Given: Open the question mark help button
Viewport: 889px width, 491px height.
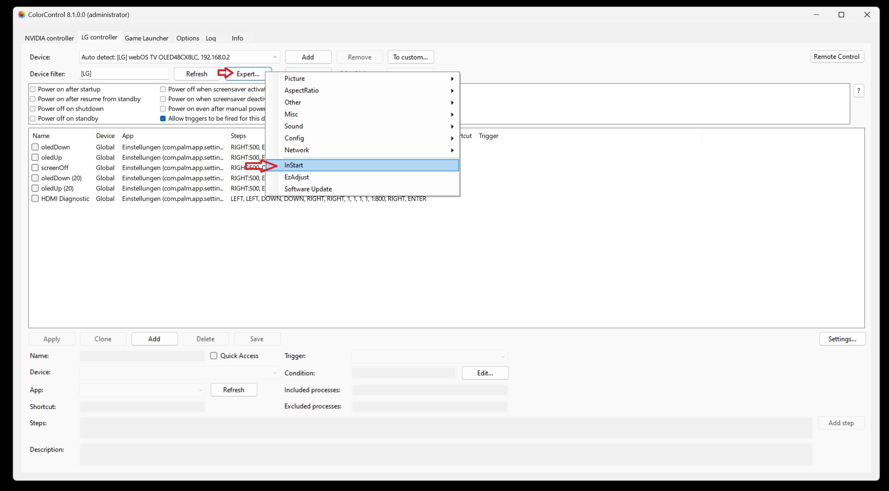Looking at the screenshot, I should click(859, 91).
